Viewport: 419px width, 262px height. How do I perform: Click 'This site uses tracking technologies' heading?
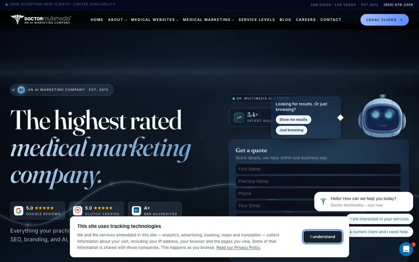[119, 226]
